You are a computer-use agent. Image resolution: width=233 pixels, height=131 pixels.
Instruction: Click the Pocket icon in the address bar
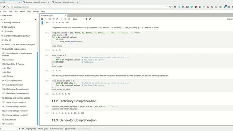pos(170,7)
